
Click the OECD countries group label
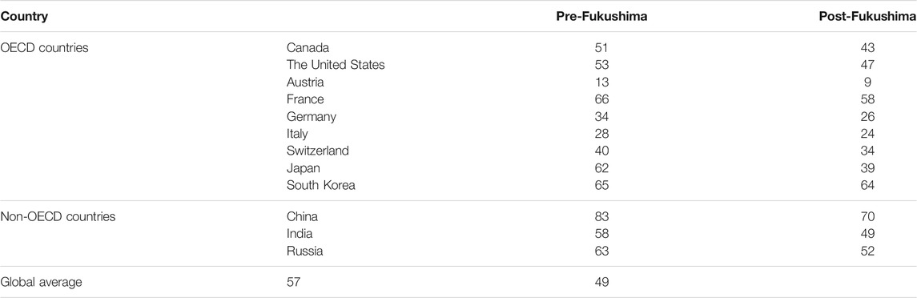click(44, 48)
